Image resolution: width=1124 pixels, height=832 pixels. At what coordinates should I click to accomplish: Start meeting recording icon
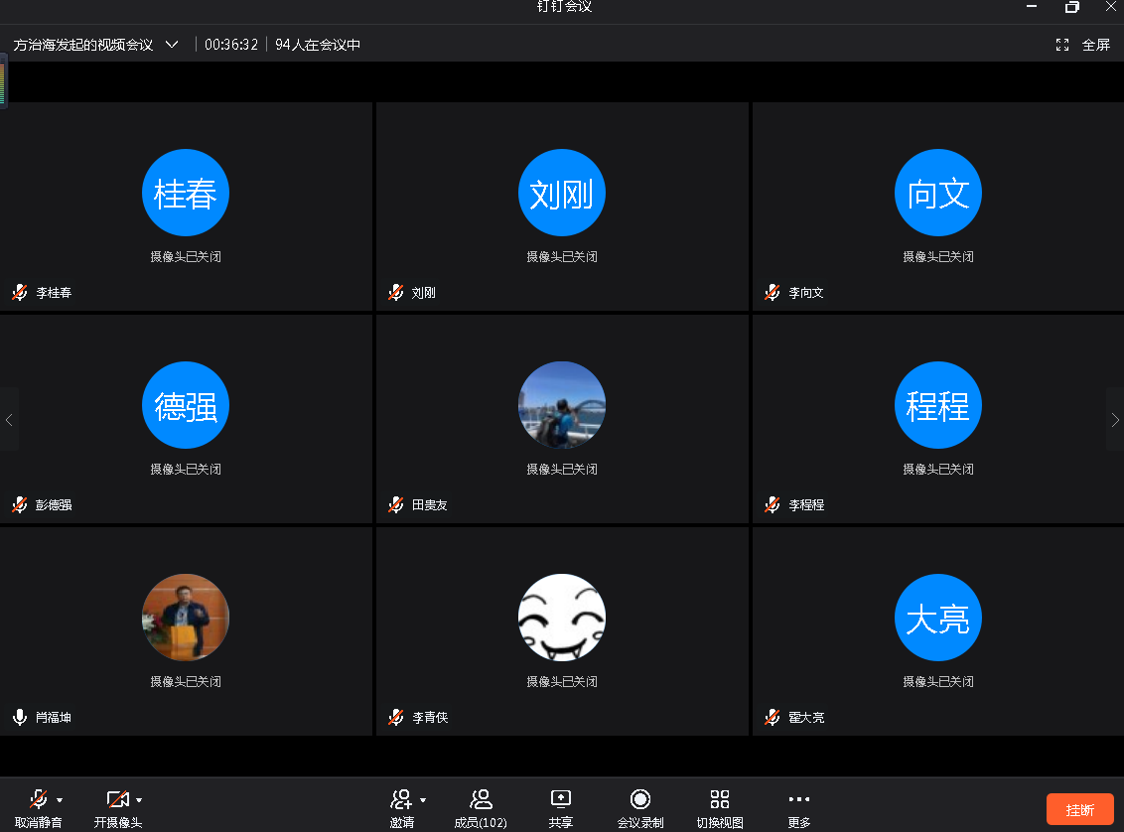click(640, 799)
